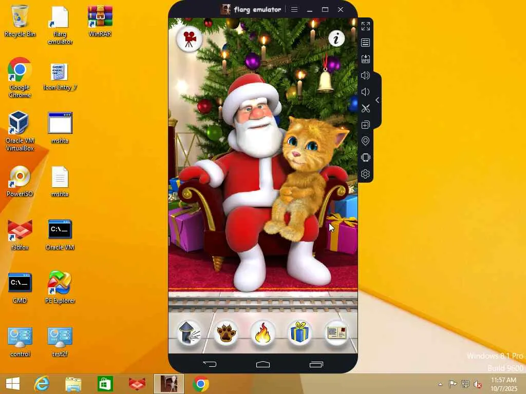
Task: Click the flarg emulator taskbar thumbnail
Action: click(168, 384)
